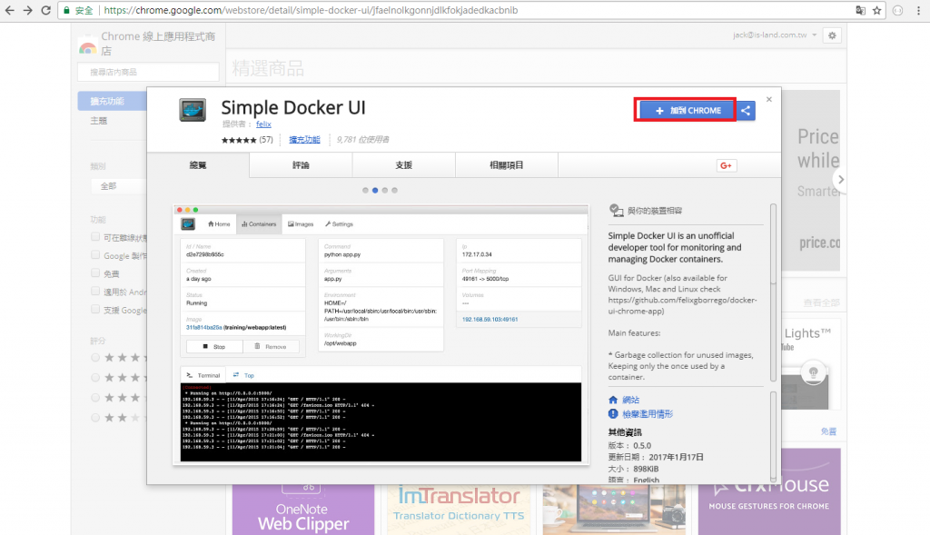Open the 擴充功能 category link
Screen dimensions: 930x535
(x=304, y=139)
